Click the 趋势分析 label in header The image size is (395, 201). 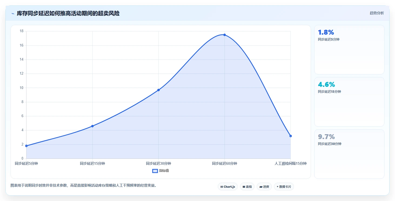click(377, 13)
